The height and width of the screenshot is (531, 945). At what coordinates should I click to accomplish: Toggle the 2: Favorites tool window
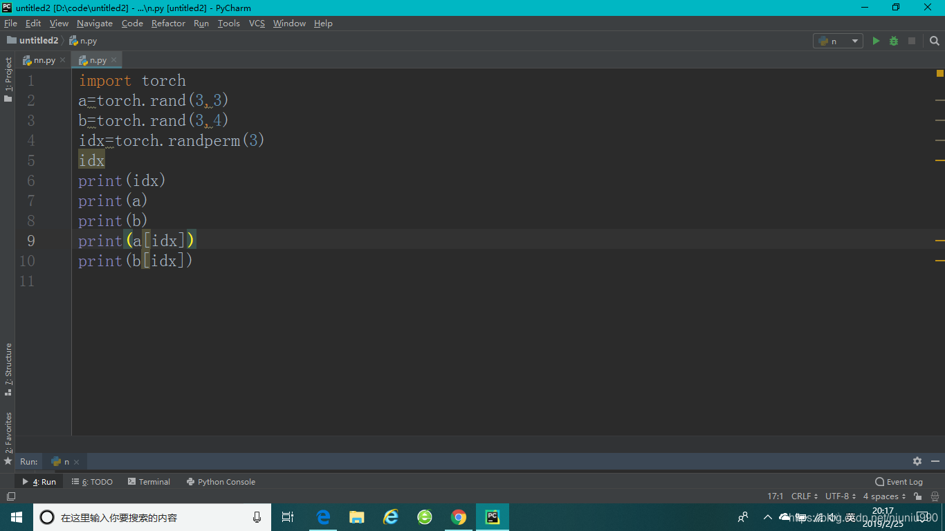click(x=8, y=438)
